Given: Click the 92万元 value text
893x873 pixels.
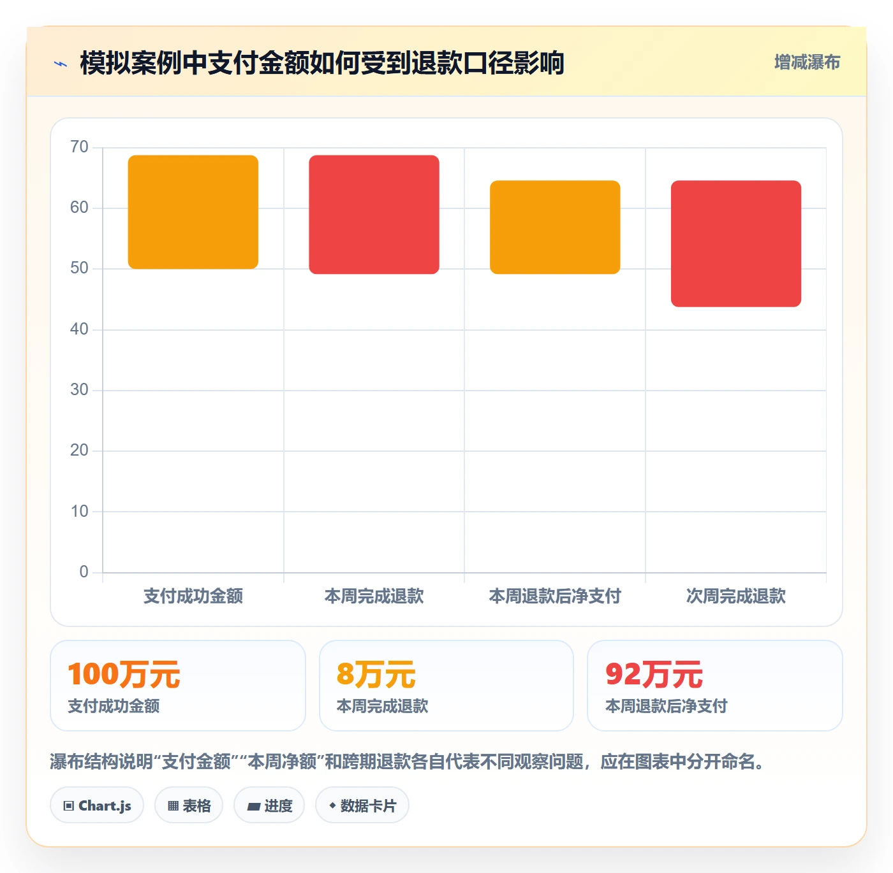Looking at the screenshot, I should [654, 674].
